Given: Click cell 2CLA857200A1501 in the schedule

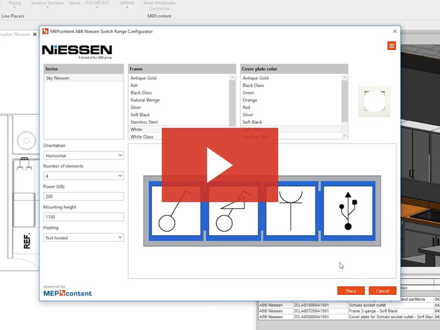Looking at the screenshot, I should 320,311.
